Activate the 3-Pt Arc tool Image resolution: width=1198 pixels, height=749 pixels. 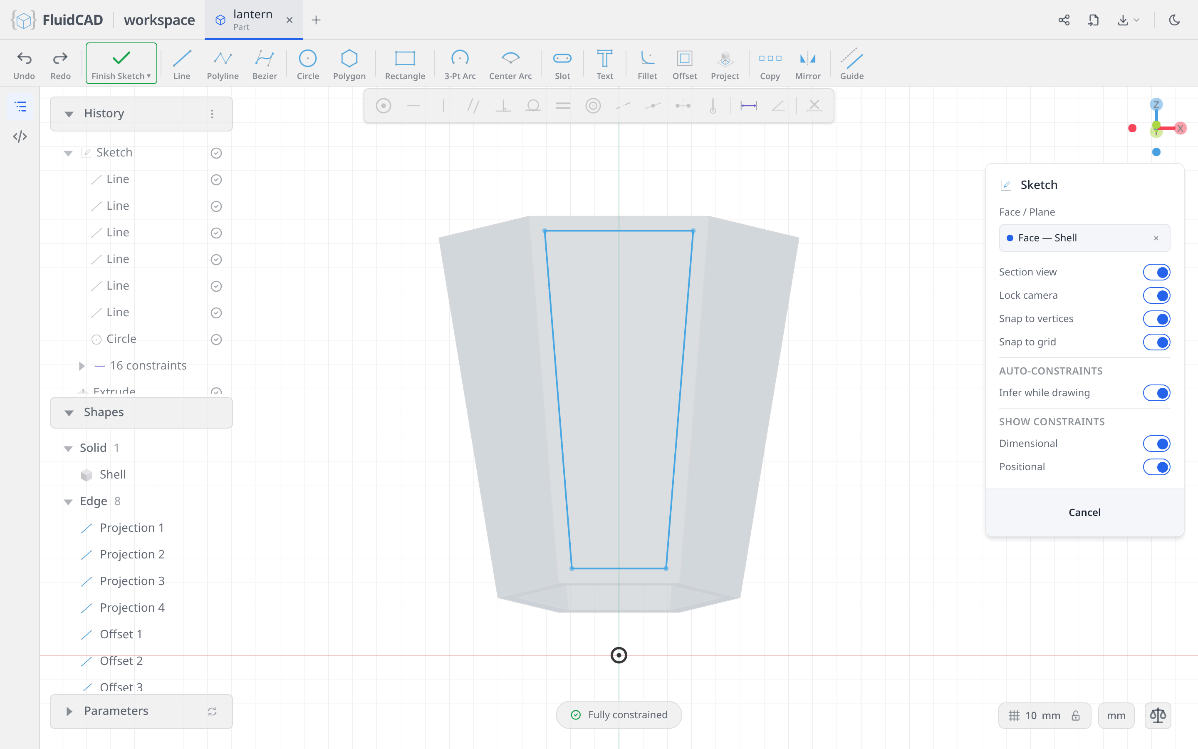460,64
